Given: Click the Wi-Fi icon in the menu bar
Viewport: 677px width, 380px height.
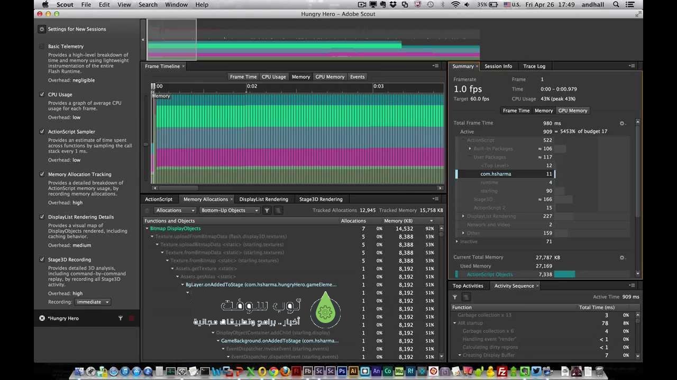Looking at the screenshot, I should click(455, 5).
